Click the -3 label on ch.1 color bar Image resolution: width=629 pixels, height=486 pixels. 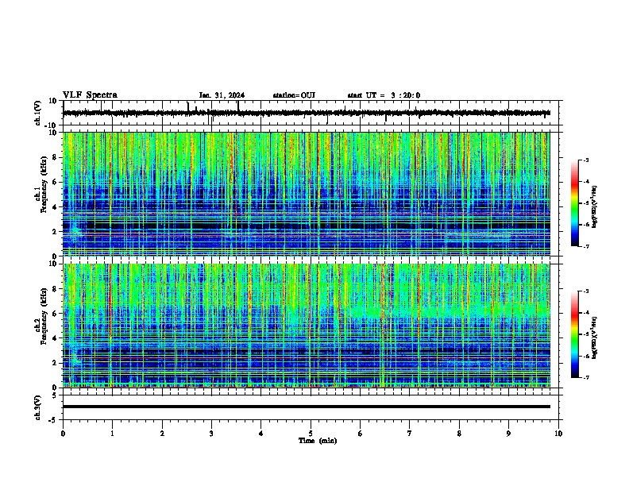pyautogui.click(x=586, y=160)
